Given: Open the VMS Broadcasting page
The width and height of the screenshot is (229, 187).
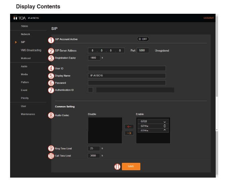Looking at the screenshot, I should 31,50.
